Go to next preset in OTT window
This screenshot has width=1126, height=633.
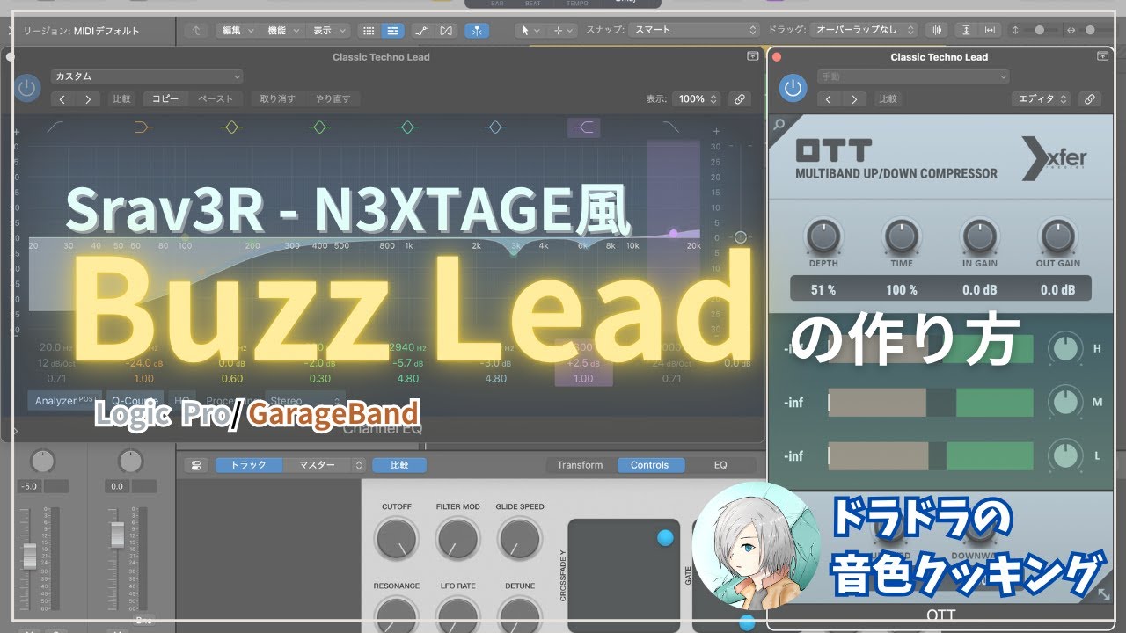[x=852, y=99]
